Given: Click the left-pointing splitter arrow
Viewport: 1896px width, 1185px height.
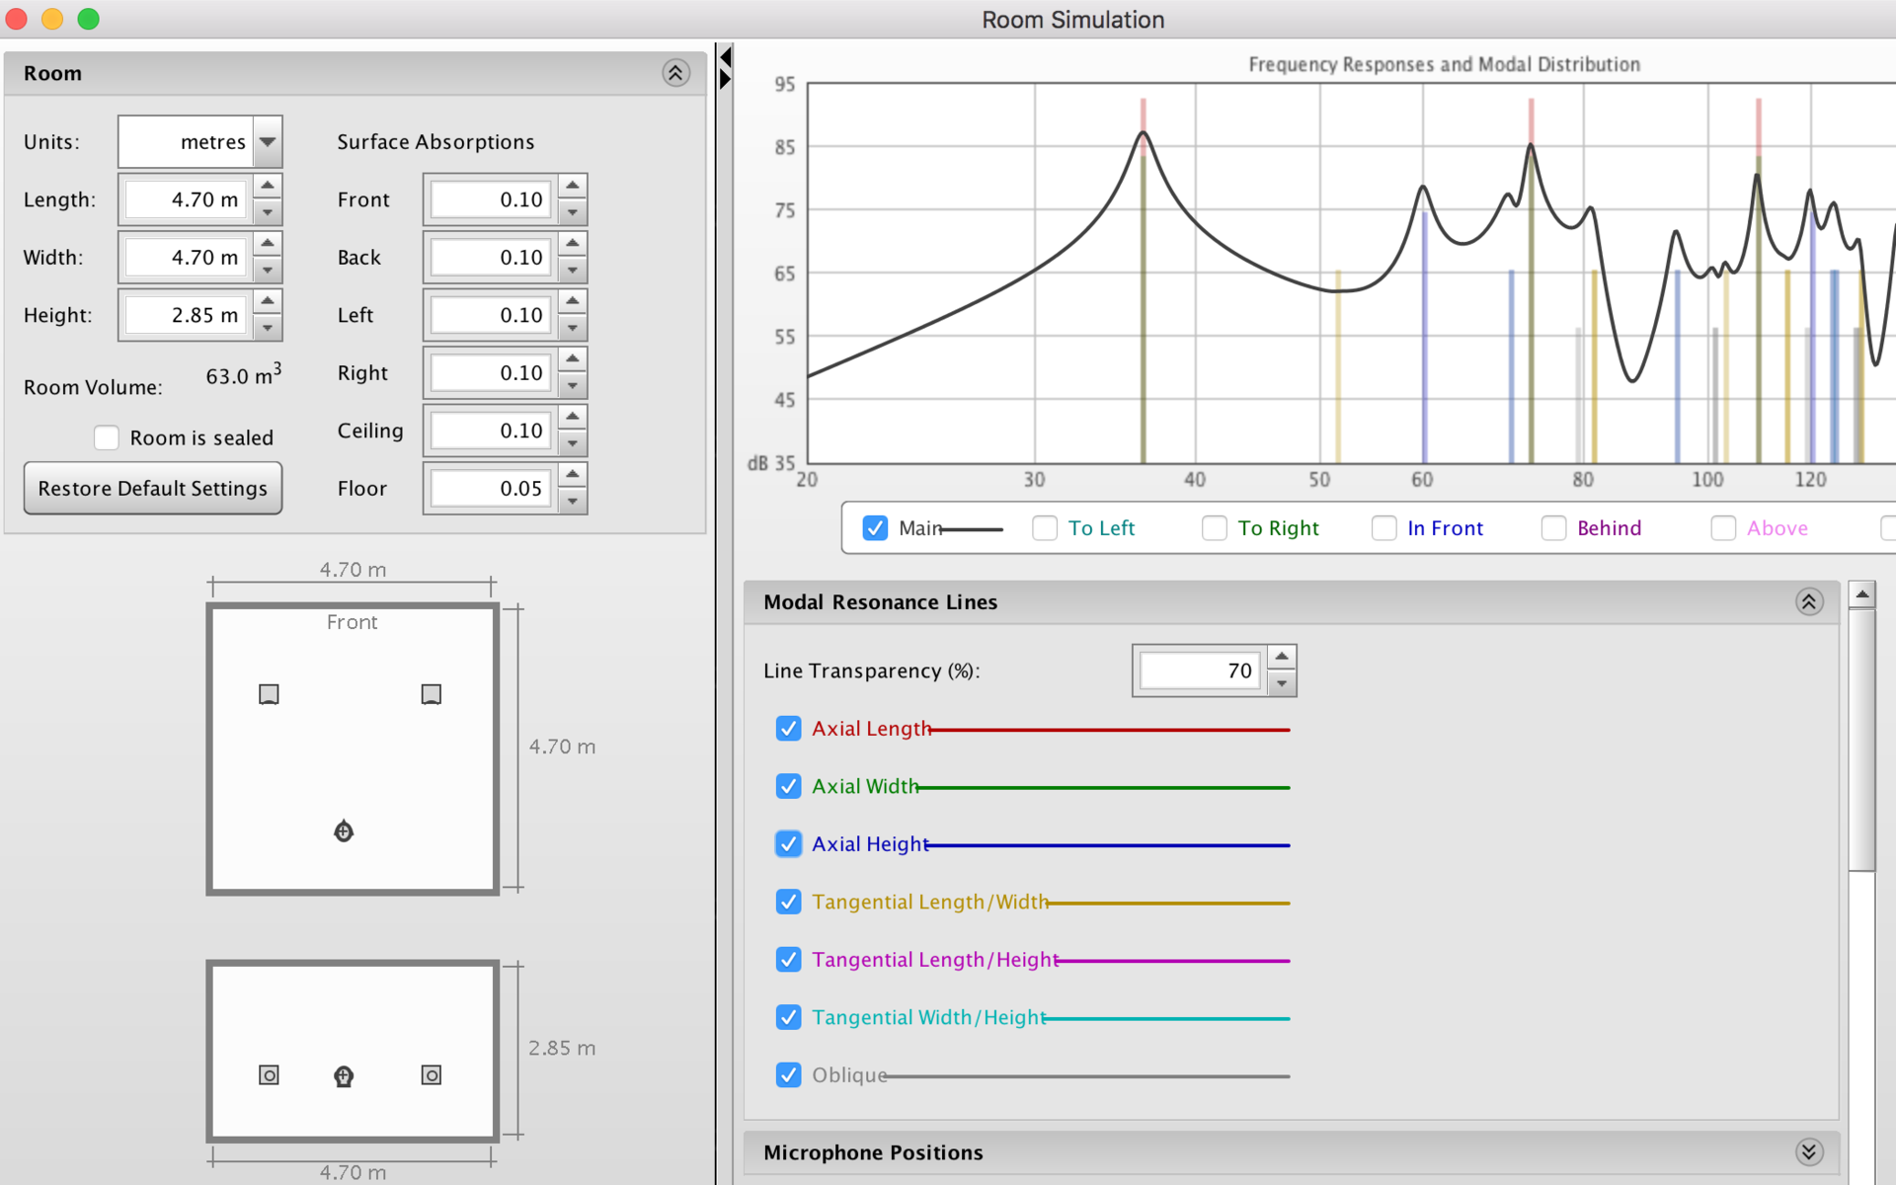Looking at the screenshot, I should [x=726, y=56].
